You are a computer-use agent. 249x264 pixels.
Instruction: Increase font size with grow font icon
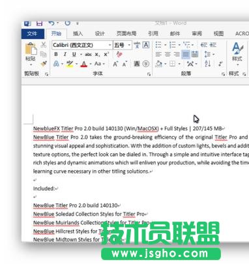[115, 64]
